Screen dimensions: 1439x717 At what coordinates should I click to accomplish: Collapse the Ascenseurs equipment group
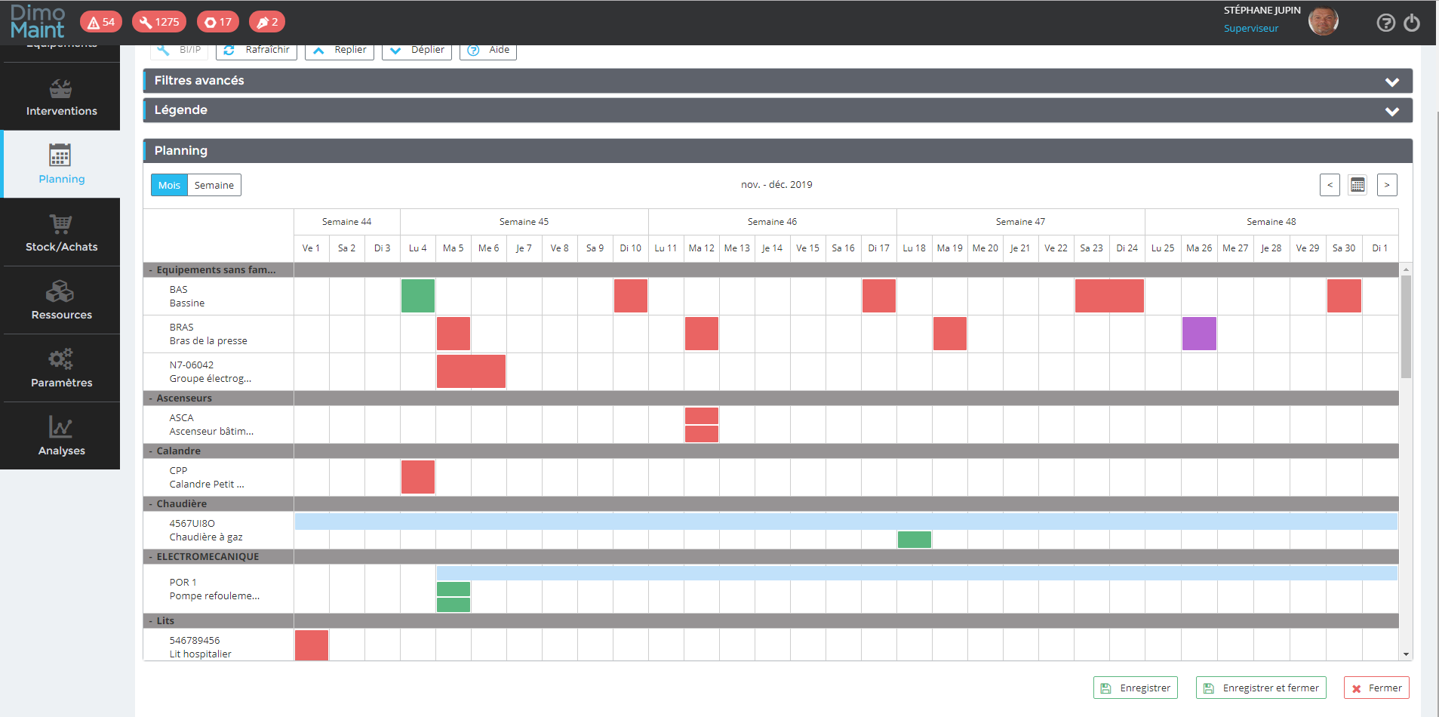(151, 399)
